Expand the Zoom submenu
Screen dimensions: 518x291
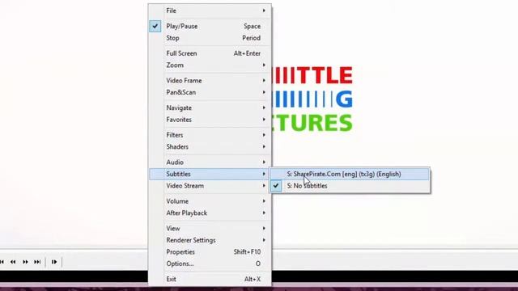[210, 65]
